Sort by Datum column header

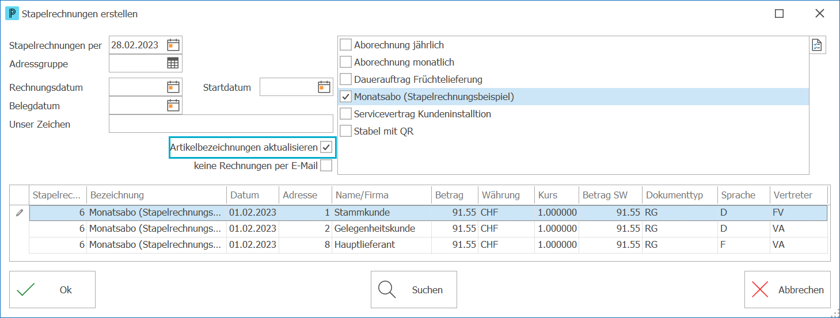tap(252, 195)
